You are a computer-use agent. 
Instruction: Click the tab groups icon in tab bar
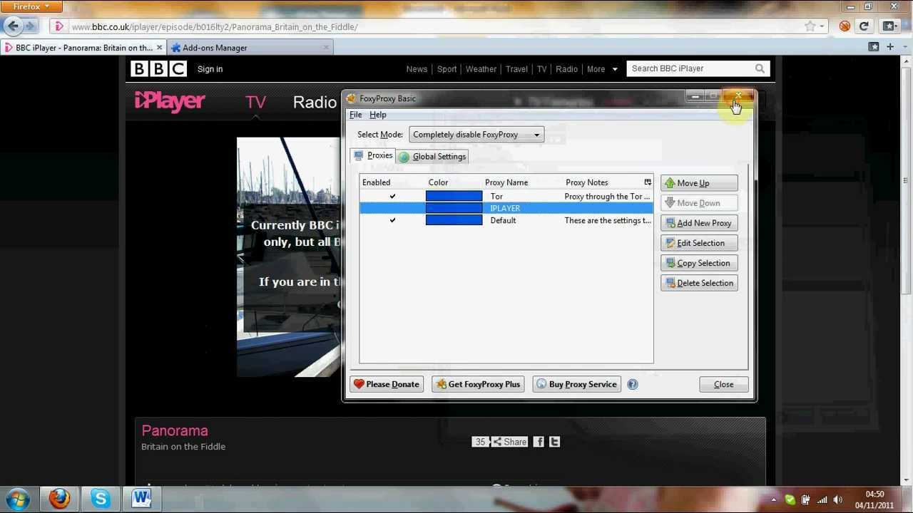[x=874, y=47]
